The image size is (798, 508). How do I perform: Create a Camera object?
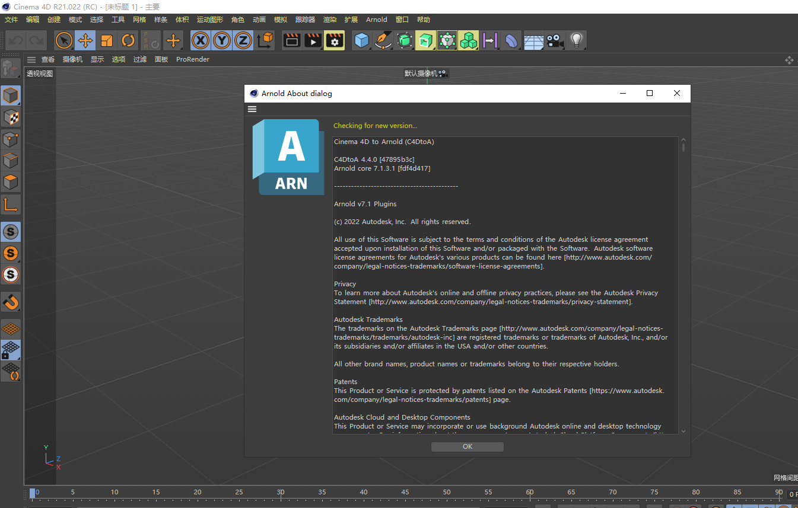click(555, 40)
